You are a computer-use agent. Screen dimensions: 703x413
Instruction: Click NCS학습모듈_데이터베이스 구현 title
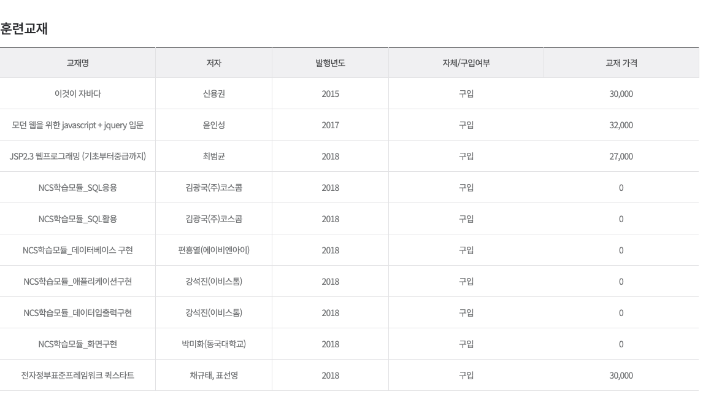click(77, 250)
